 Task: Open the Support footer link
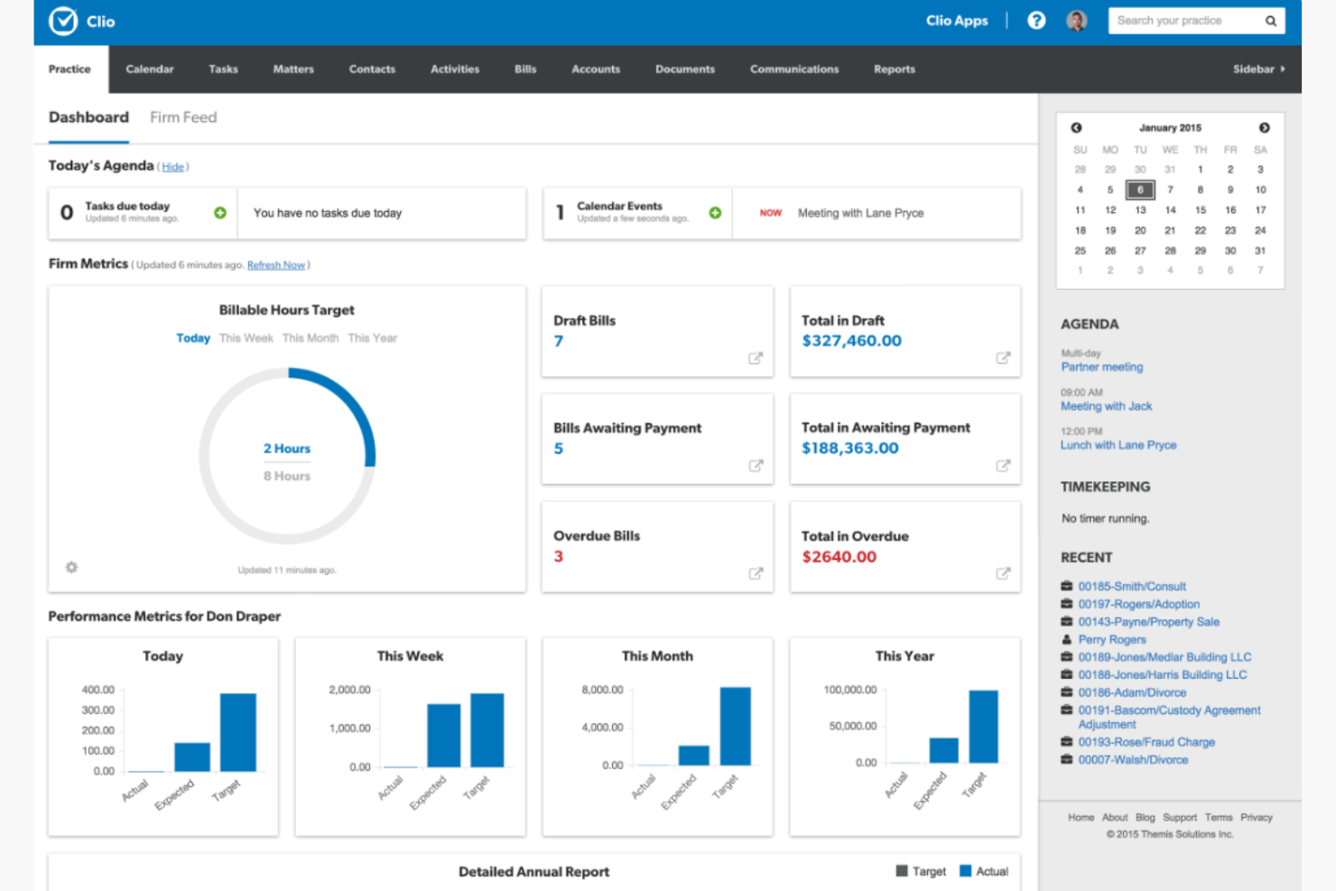(x=1180, y=817)
